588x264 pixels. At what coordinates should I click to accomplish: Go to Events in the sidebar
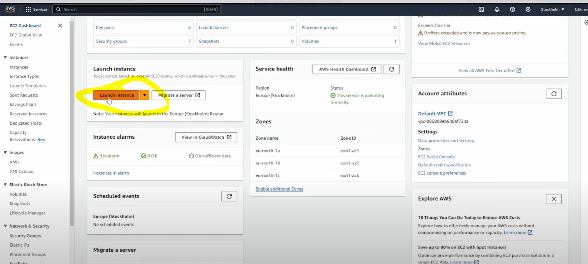(16, 44)
